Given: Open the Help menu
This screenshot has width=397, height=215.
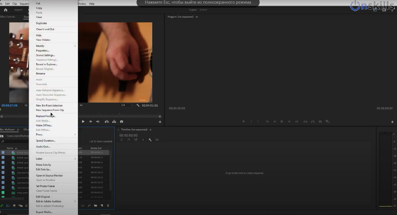Looking at the screenshot, I should coord(92,4).
